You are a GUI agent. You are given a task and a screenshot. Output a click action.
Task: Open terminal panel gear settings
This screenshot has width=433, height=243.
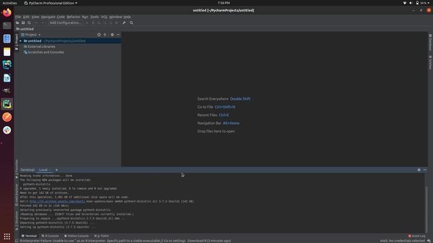click(x=419, y=170)
